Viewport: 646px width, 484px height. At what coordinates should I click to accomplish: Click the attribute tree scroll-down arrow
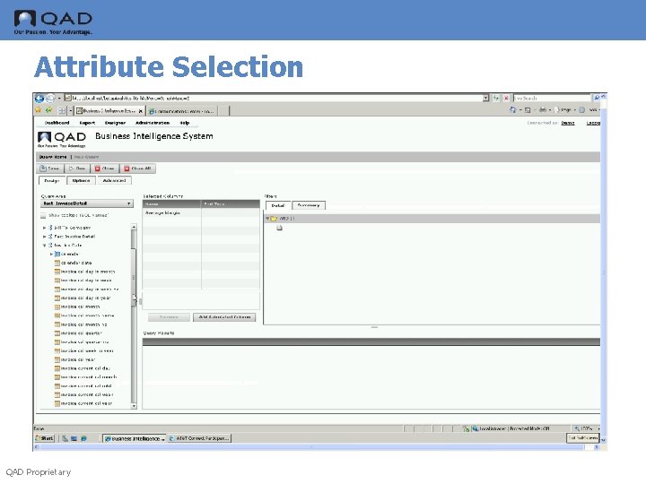(134, 406)
